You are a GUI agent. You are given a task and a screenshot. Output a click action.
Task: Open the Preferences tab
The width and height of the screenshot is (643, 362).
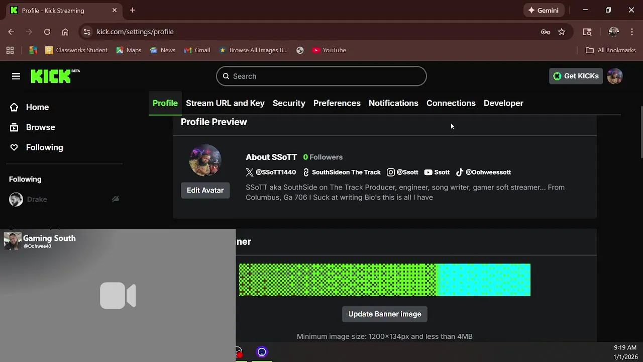coord(337,103)
